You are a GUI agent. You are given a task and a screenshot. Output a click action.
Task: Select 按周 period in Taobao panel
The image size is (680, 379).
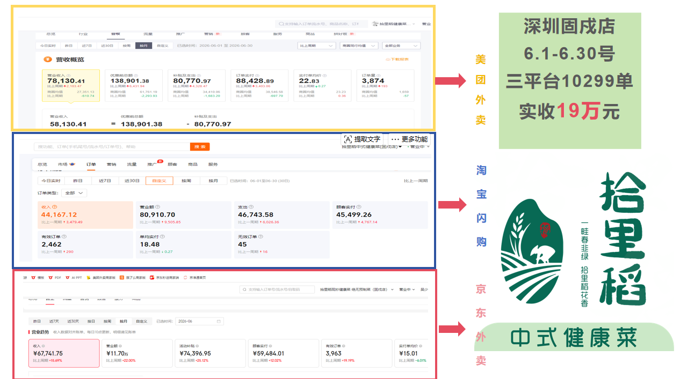pyautogui.click(x=186, y=181)
